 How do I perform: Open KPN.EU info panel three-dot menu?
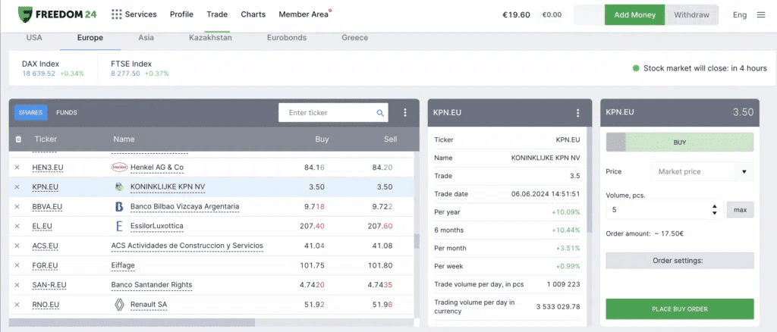pos(577,113)
